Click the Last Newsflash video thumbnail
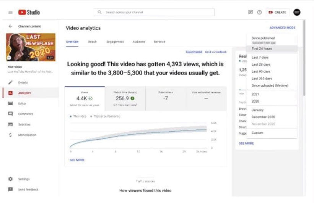The height and width of the screenshot is (203, 314). coord(31,47)
